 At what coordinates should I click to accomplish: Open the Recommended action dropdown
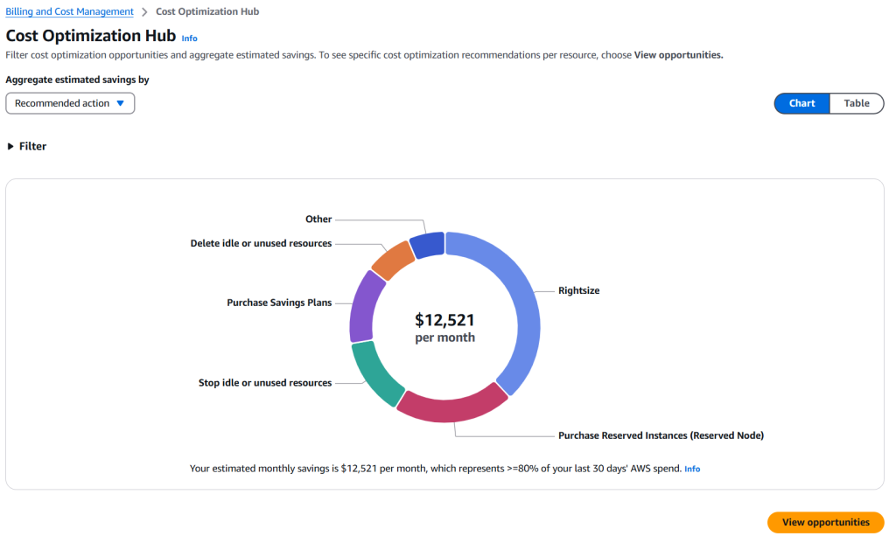click(x=69, y=103)
